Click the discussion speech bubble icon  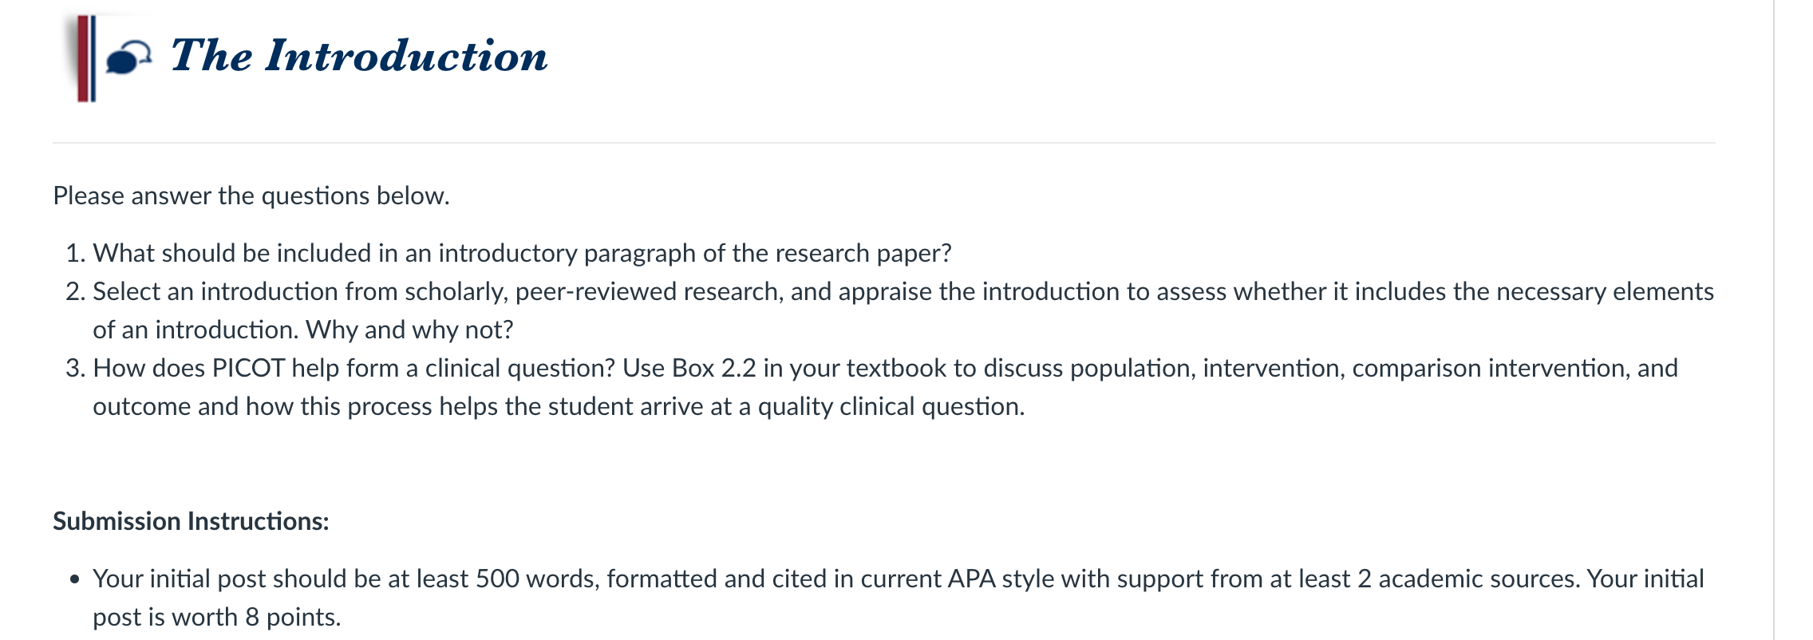(128, 57)
